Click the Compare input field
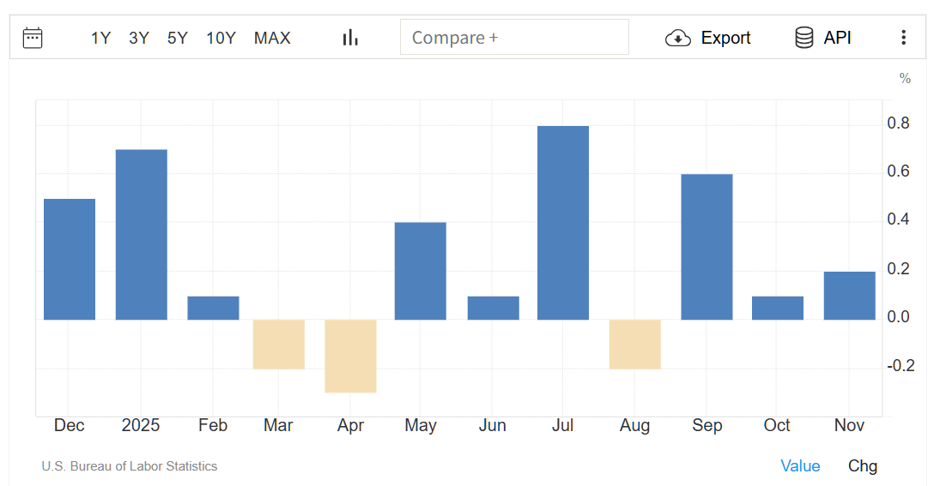940x486 pixels. point(514,38)
